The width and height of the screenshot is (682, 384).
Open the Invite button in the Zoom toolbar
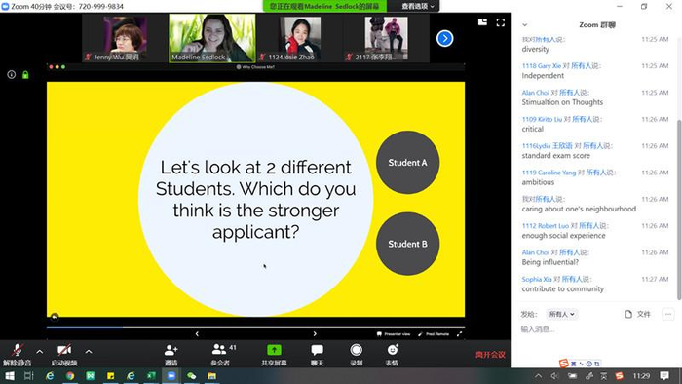point(170,355)
